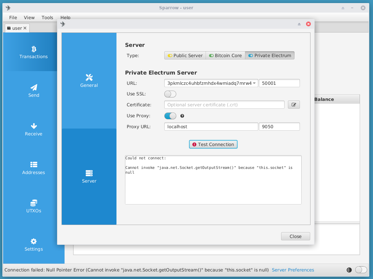Enable the Use SSL toggle
The height and width of the screenshot is (279, 373).
pyautogui.click(x=170, y=94)
